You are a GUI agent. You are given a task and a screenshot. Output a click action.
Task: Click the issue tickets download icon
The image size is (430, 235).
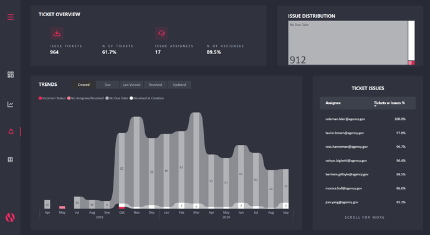(x=57, y=33)
